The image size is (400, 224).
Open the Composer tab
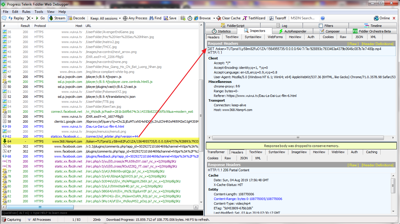tap(330, 31)
